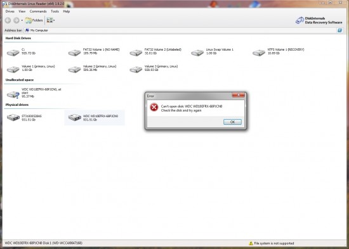Open the Help menu
The width and height of the screenshot is (349, 249).
(67, 11)
